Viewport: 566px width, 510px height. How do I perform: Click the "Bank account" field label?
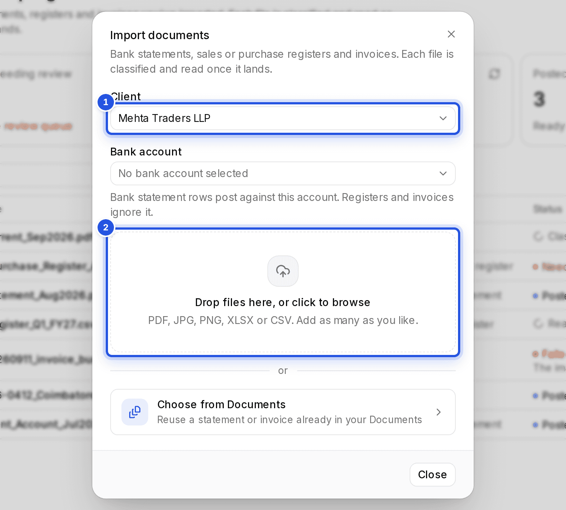(146, 152)
